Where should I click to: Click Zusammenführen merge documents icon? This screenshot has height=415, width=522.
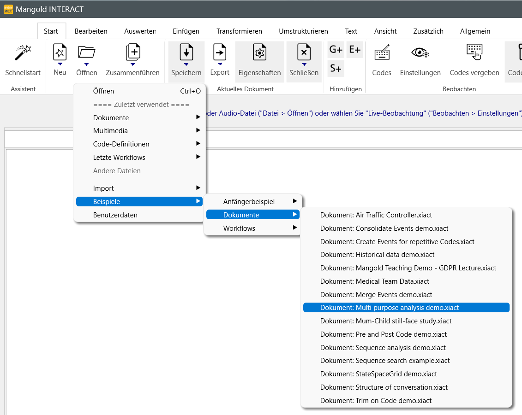click(133, 52)
